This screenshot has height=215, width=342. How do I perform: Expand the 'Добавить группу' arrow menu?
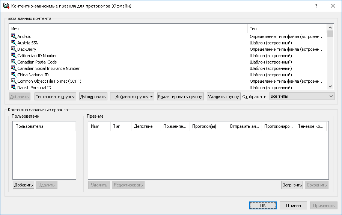point(151,97)
